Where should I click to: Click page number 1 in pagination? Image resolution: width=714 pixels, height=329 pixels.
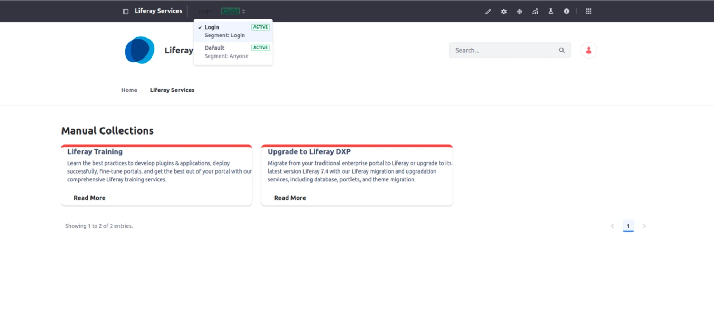[x=628, y=226]
